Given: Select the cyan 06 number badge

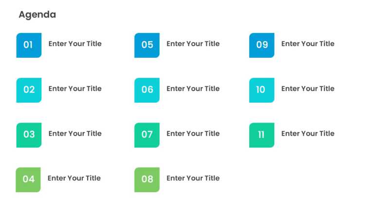Looking at the screenshot, I should 147,90.
